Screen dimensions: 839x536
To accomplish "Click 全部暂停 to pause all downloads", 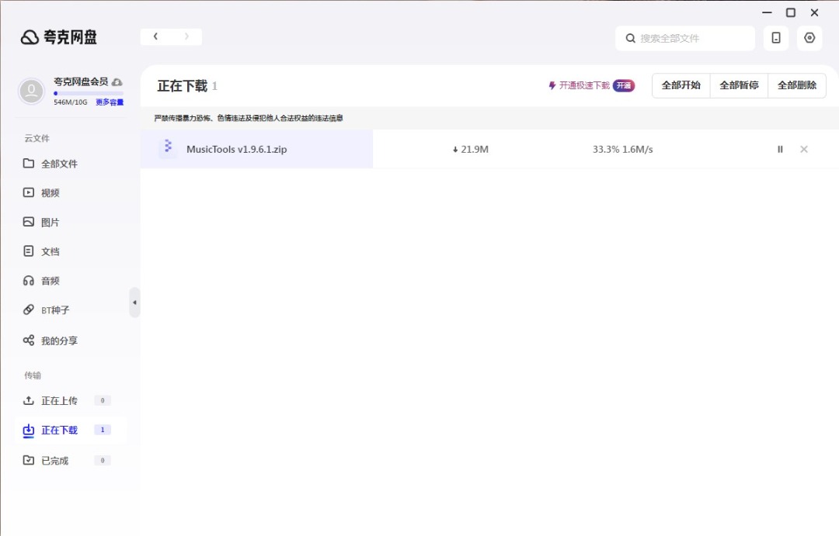I will click(739, 85).
